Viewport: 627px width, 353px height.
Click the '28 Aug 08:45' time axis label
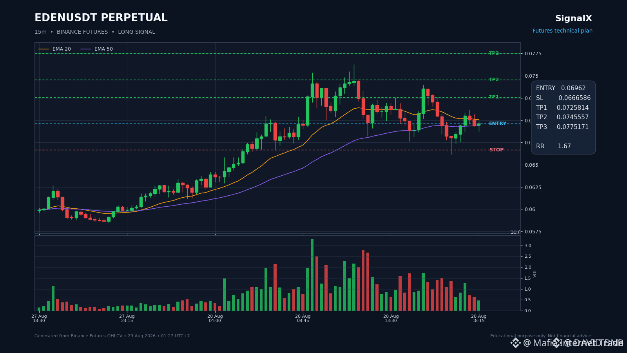(x=303, y=318)
